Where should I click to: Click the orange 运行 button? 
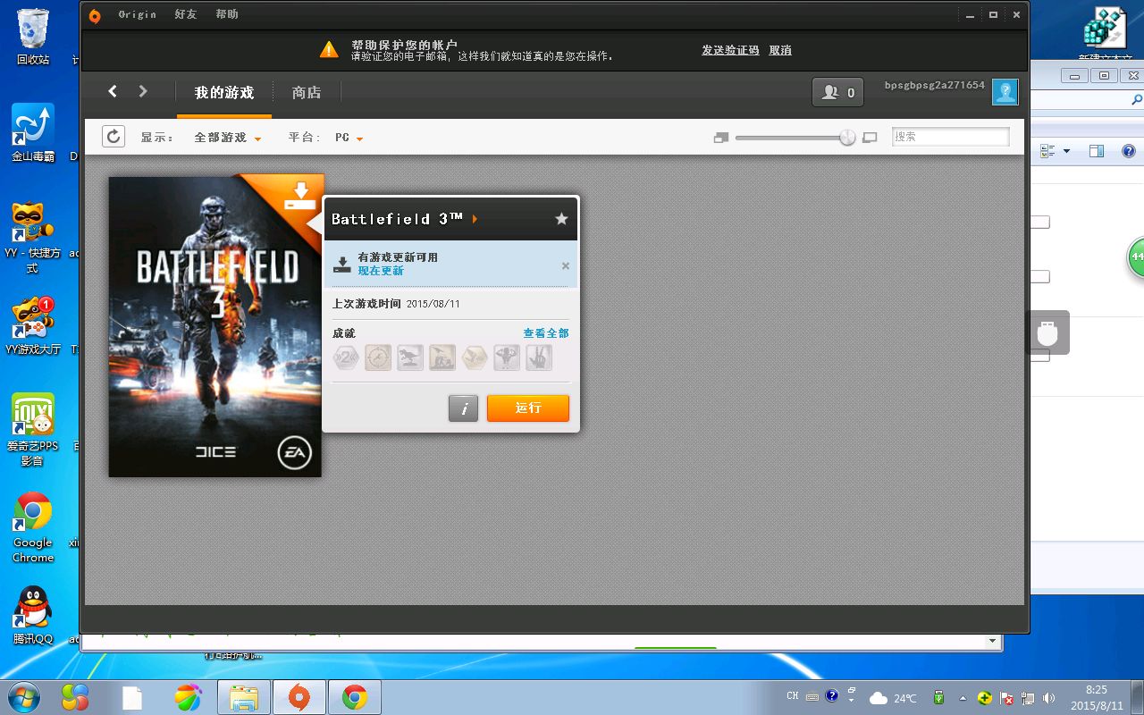[x=528, y=408]
